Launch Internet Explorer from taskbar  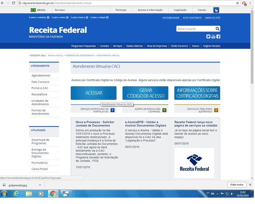click(16, 193)
